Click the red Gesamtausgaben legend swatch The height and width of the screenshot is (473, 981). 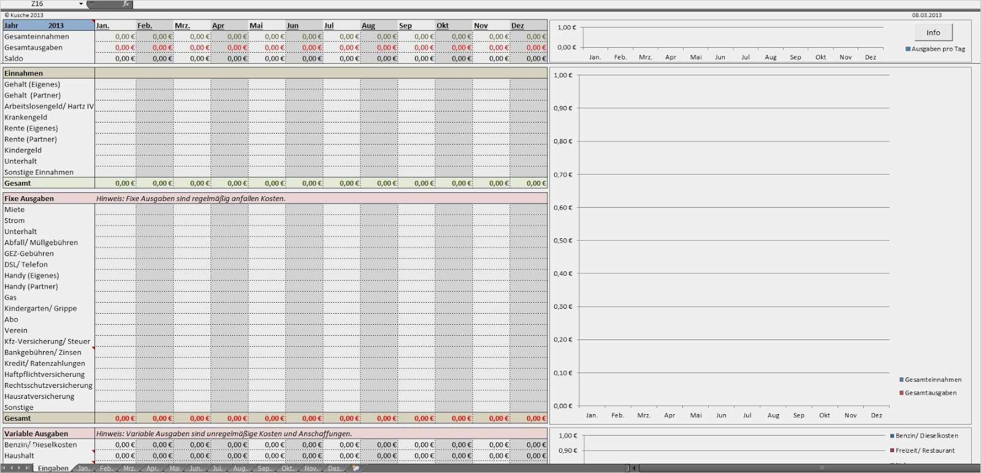(x=901, y=393)
